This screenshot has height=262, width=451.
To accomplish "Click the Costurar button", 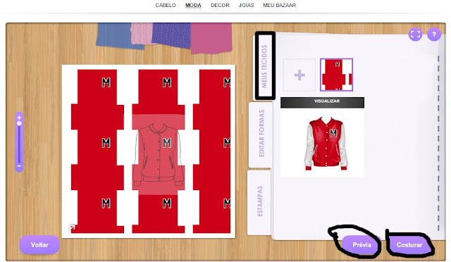I will (x=409, y=244).
